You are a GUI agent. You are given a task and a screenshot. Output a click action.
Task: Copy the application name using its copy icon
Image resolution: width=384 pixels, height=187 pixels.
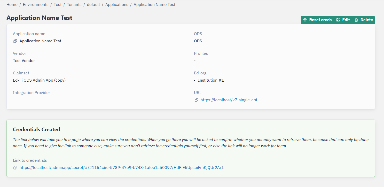15,41
